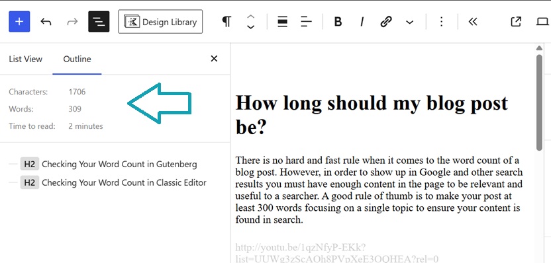Image resolution: width=551 pixels, height=263 pixels.
Task: Close the document overview panel
Action: click(214, 59)
